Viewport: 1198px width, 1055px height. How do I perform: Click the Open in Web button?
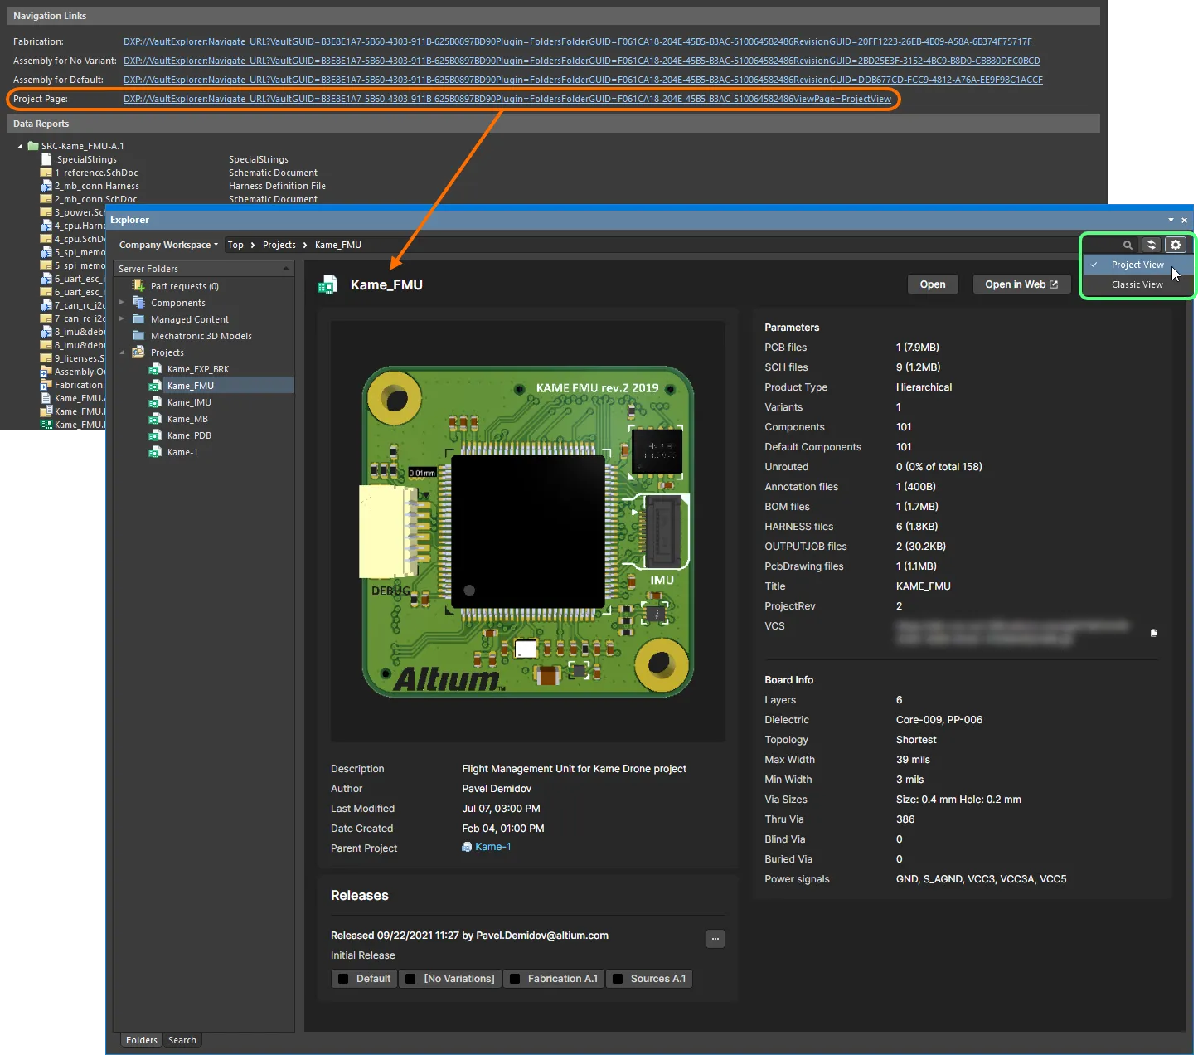coord(1021,284)
